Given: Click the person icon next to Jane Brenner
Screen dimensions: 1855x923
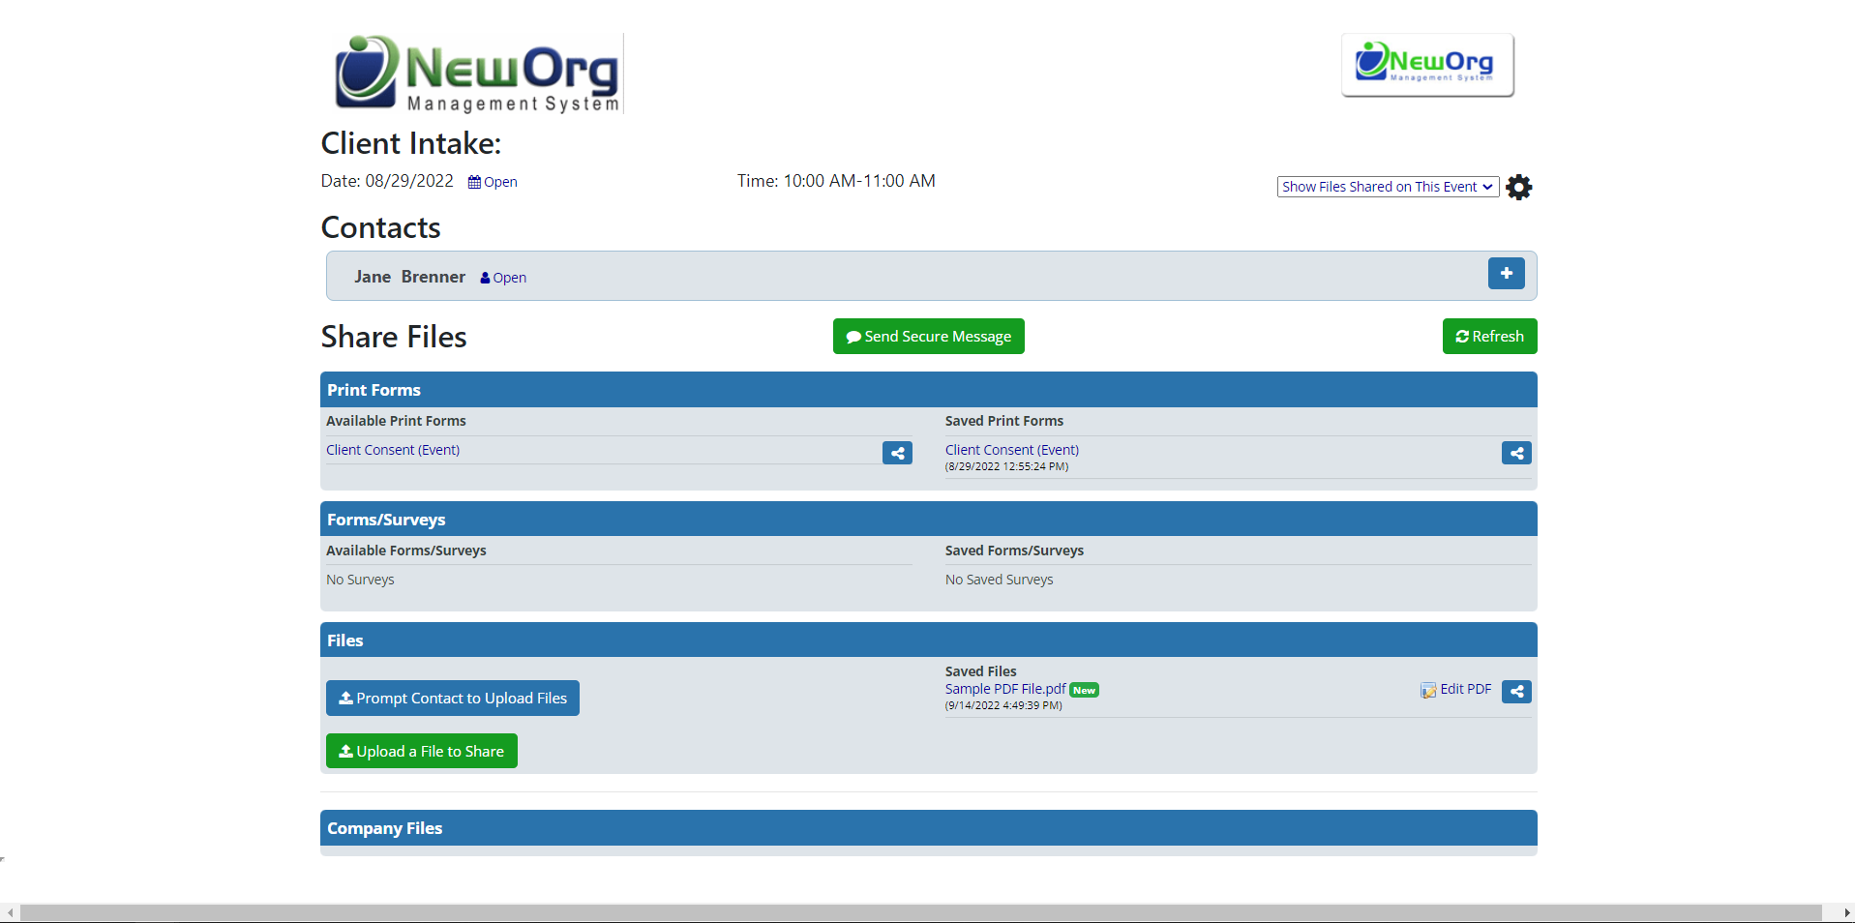Looking at the screenshot, I should pos(483,278).
